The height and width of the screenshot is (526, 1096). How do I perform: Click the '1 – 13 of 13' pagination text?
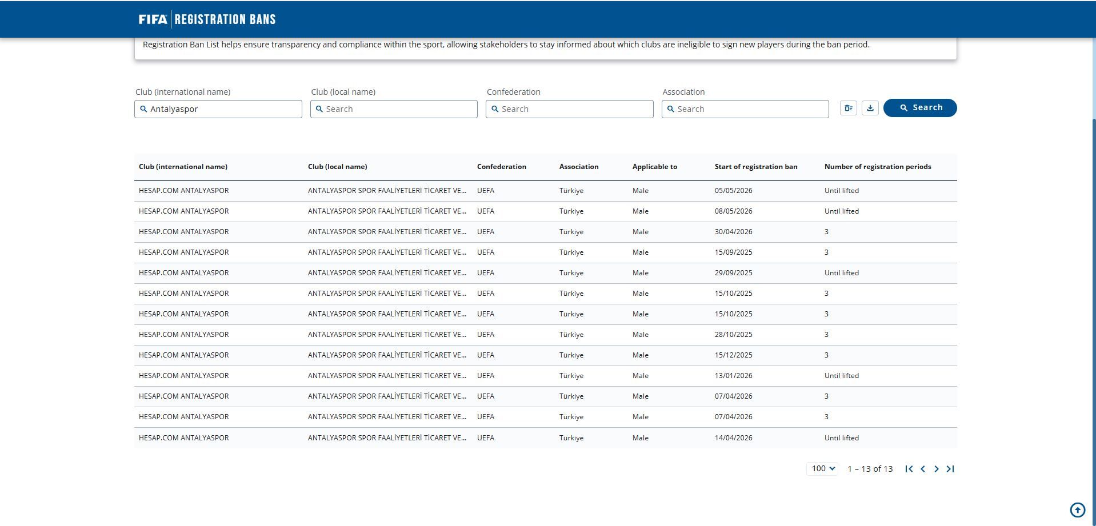[x=870, y=469]
